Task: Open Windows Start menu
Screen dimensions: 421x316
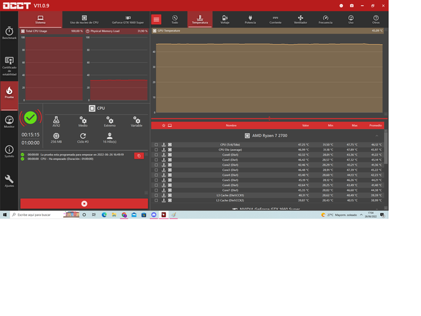Action: pyautogui.click(x=5, y=215)
